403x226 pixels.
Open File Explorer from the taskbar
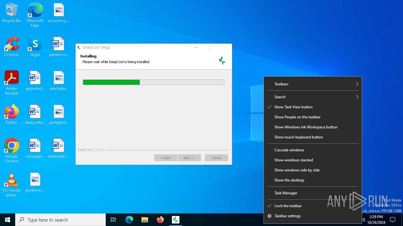(x=145, y=220)
